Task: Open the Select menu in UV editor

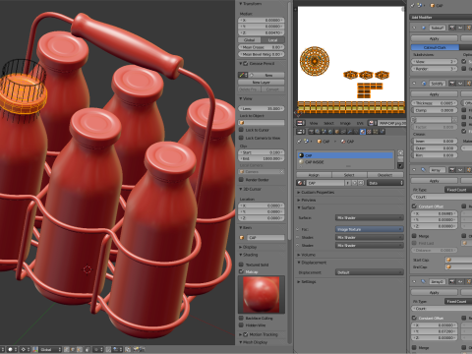Action: click(328, 123)
